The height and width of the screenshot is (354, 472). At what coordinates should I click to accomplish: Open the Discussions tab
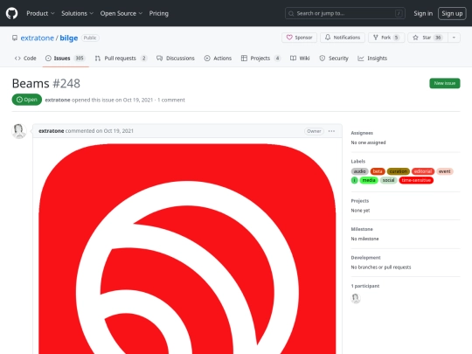coord(176,58)
